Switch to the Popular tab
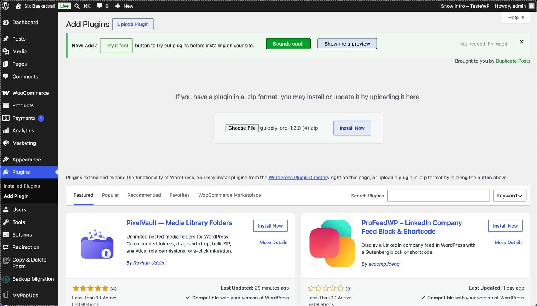Image resolution: width=537 pixels, height=306 pixels. [110, 195]
